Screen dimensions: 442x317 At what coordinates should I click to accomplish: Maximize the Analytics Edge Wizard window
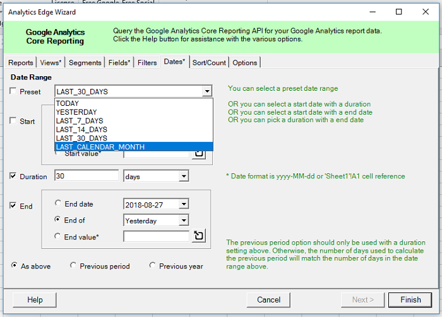[398, 12]
